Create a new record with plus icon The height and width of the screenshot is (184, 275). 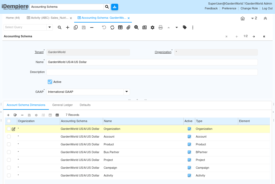point(68,27)
